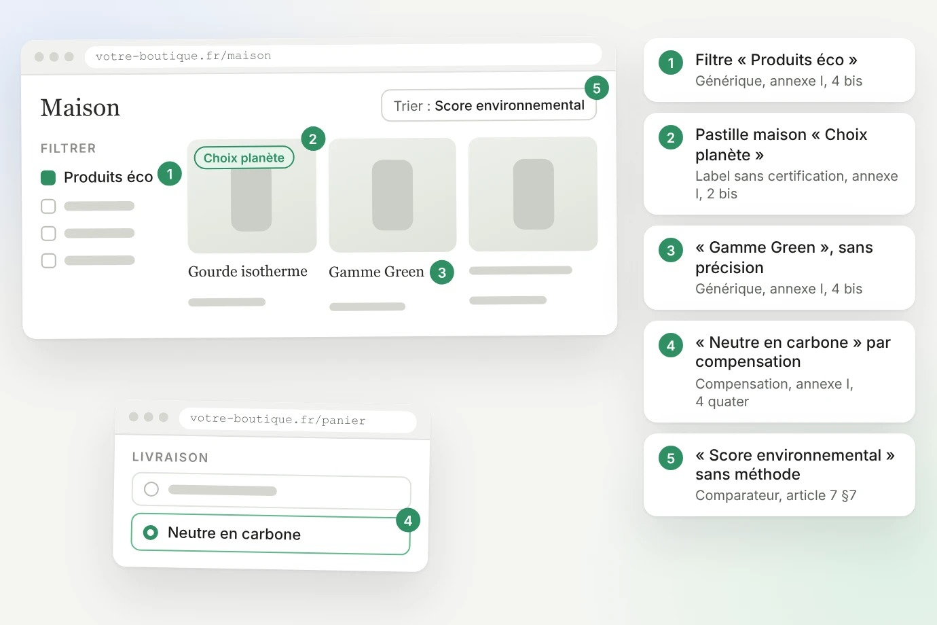Viewport: 937px width, 625px height.
Task: Click the legend title Pastille maison « Choix planète »
Action: [x=782, y=145]
